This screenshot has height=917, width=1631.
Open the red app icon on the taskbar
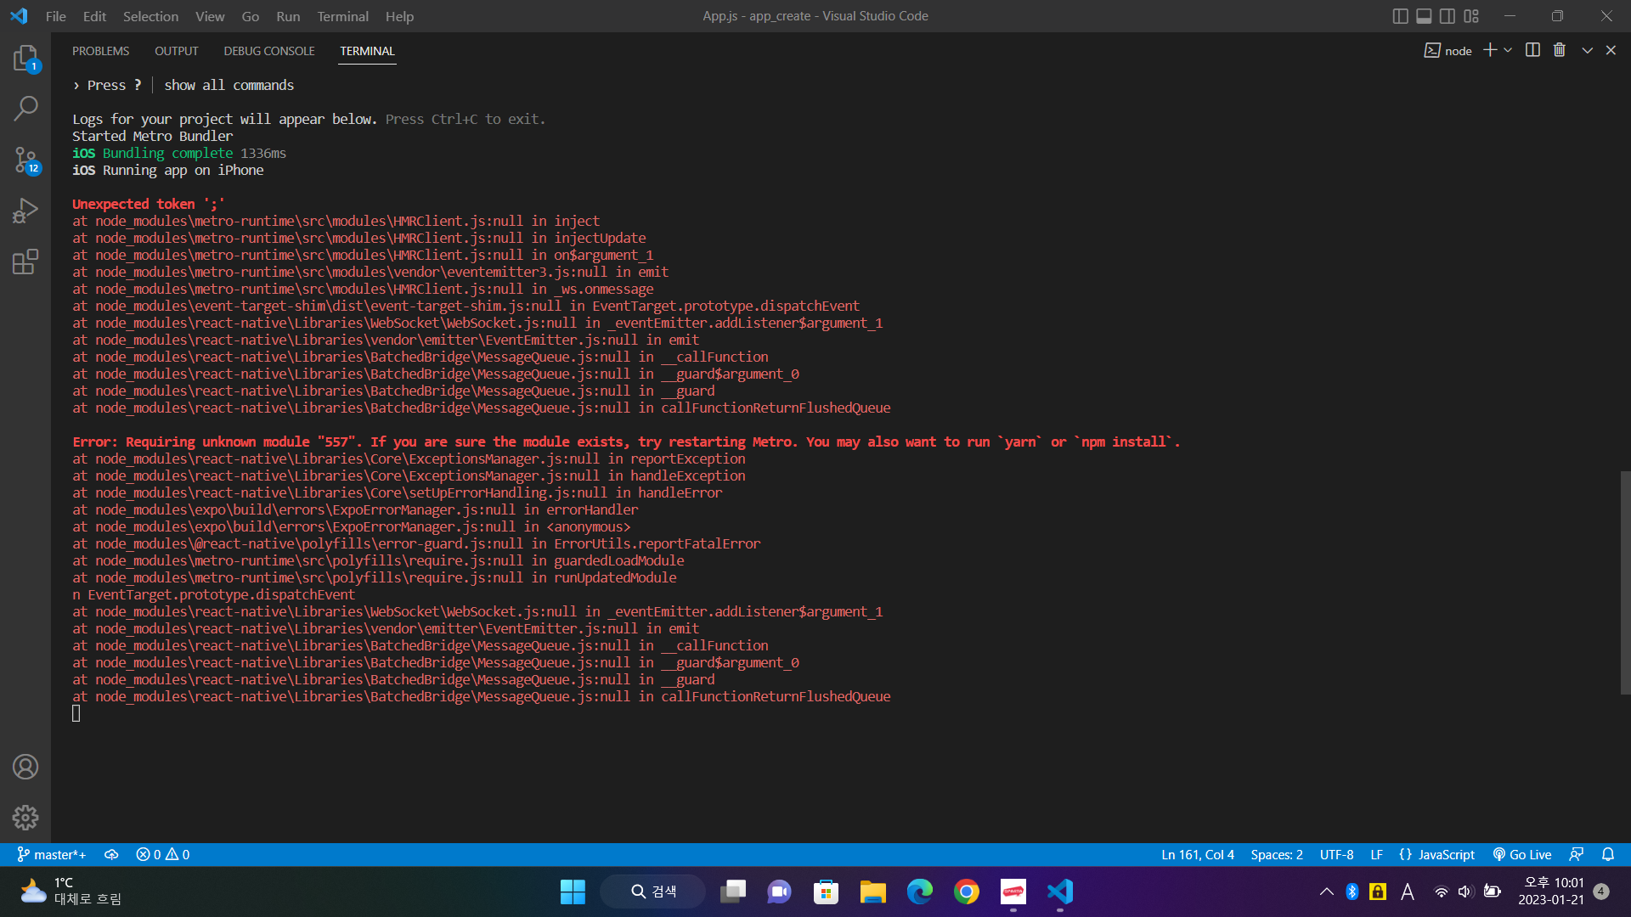[1013, 892]
